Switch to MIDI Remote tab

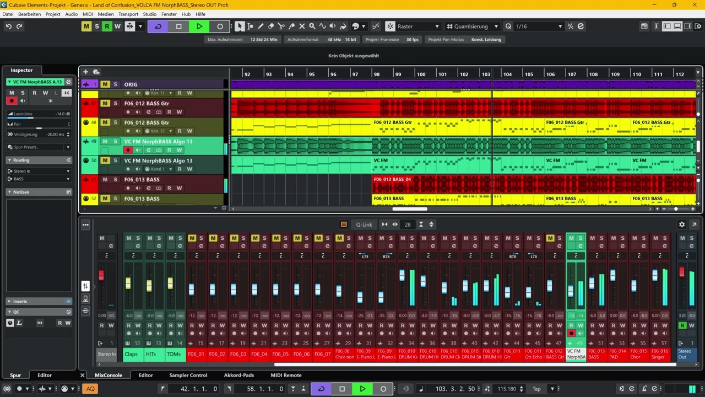[x=286, y=375]
